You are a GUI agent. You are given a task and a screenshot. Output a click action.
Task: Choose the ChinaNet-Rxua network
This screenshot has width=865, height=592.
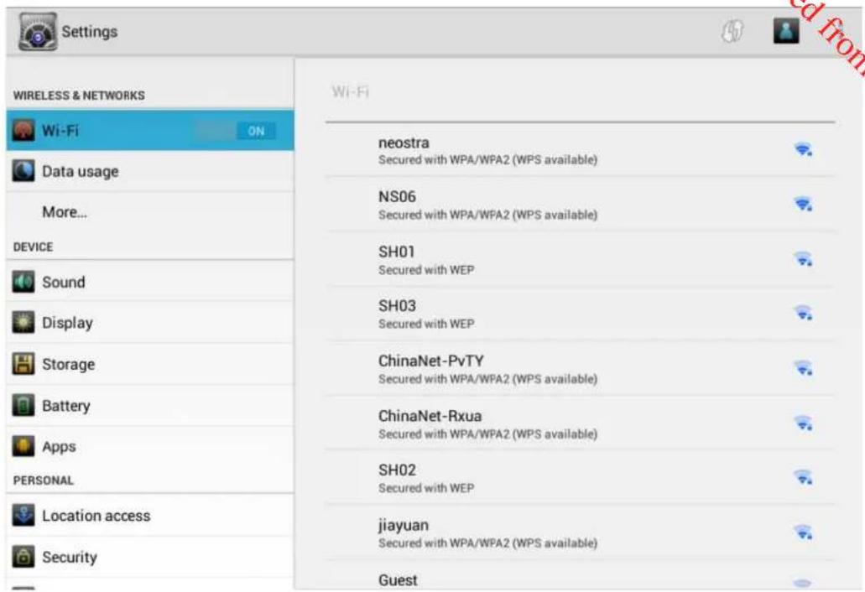click(x=580, y=423)
